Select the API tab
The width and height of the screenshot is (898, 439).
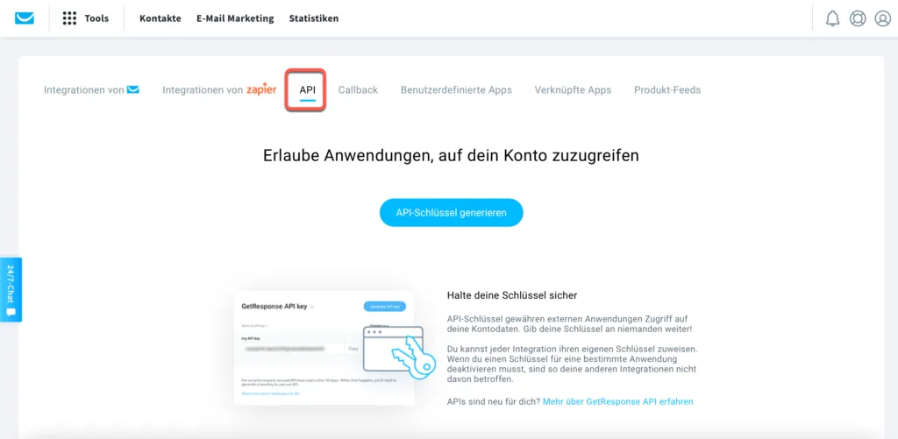click(307, 90)
